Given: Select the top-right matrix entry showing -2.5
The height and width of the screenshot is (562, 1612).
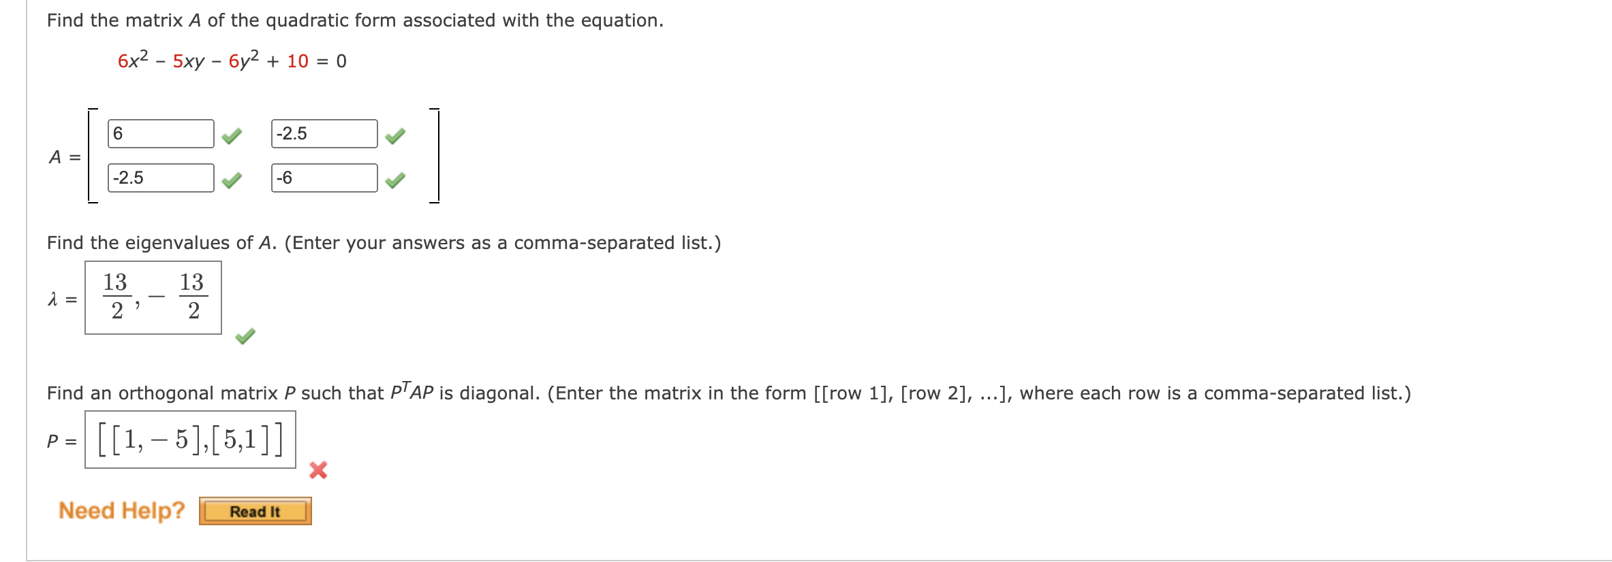Looking at the screenshot, I should tap(324, 134).
